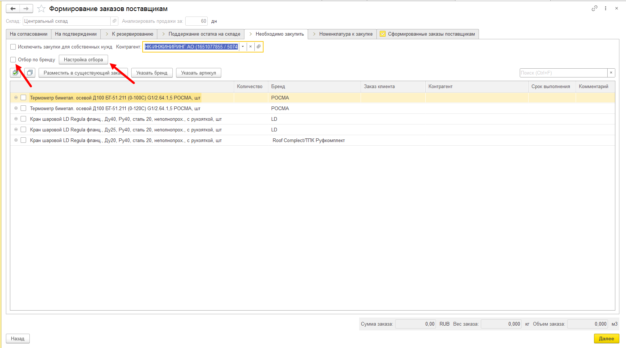Open the Сформированные заказы поставщикам tab
The image size is (626, 348).
point(428,34)
